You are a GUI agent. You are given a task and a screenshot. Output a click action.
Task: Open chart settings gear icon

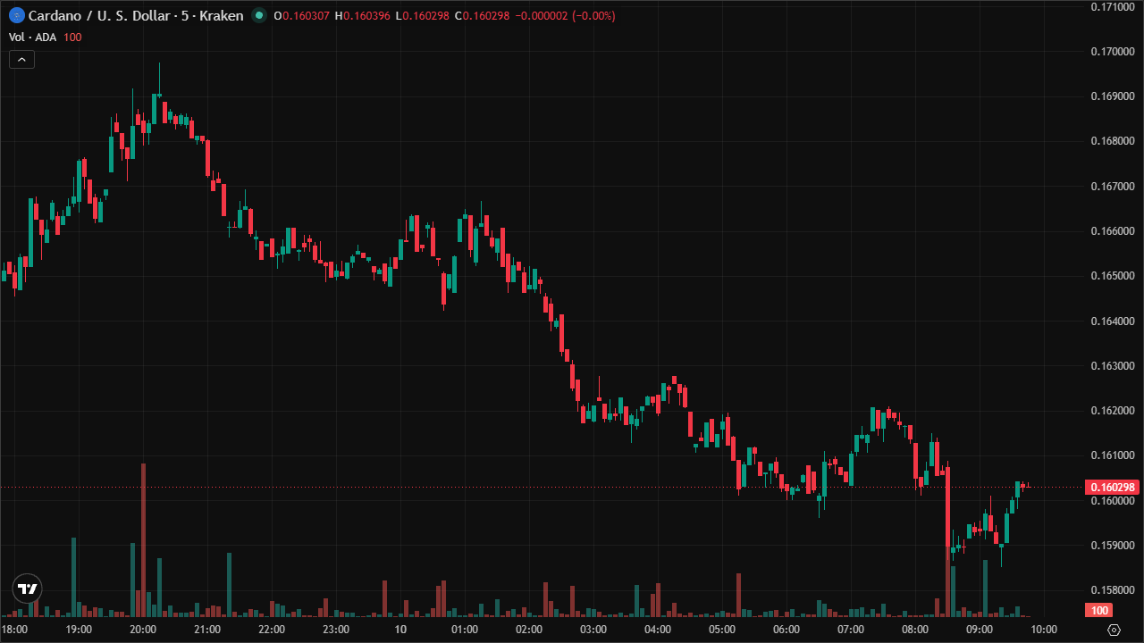1113,630
